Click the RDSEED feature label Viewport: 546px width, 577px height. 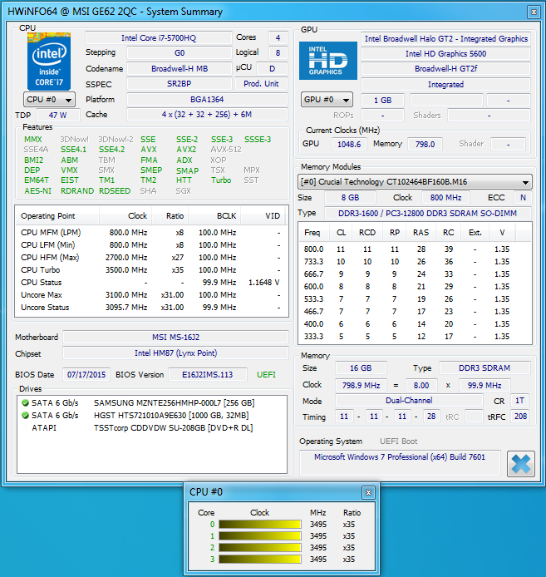point(115,191)
